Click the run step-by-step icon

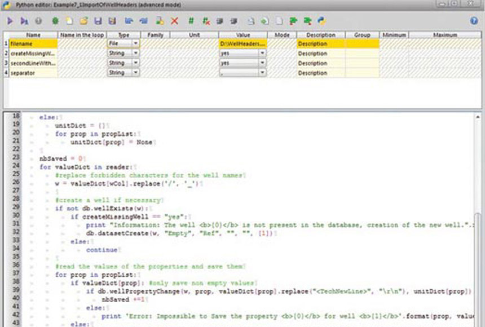[24, 21]
